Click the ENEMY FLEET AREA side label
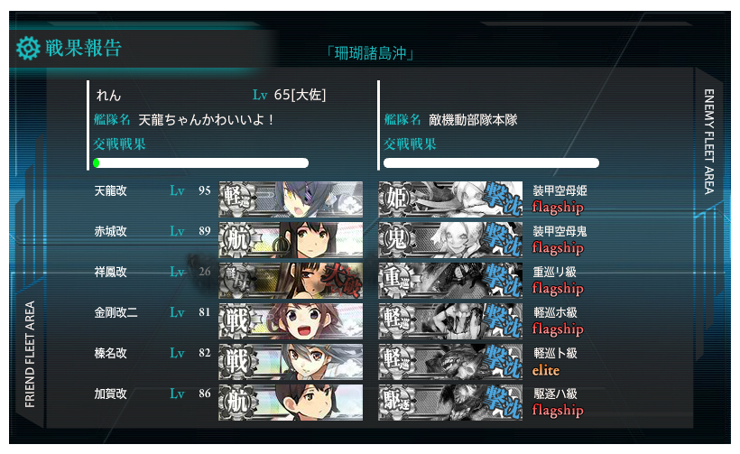This screenshot has width=740, height=454. click(x=708, y=142)
